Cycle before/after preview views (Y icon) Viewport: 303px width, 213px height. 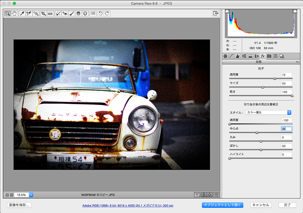pos(197,195)
